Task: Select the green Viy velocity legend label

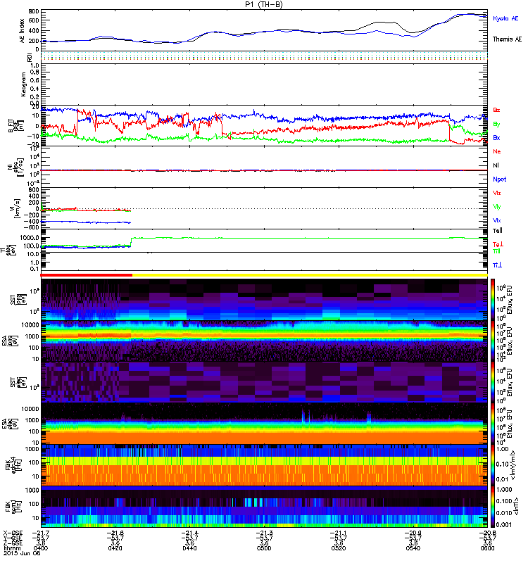Action: click(x=497, y=207)
